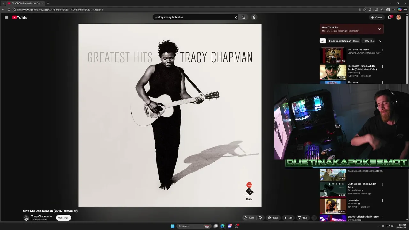Open options for Garth Brooks The Thunder Rolls
Screen dimensions: 409x230
pos(382,184)
